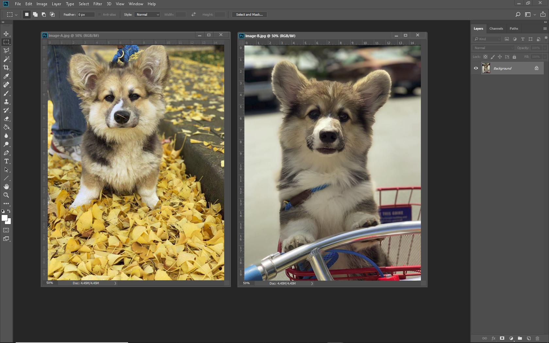Viewport: 549px width, 343px height.
Task: Select the Magic Wand tool
Action: [6, 59]
